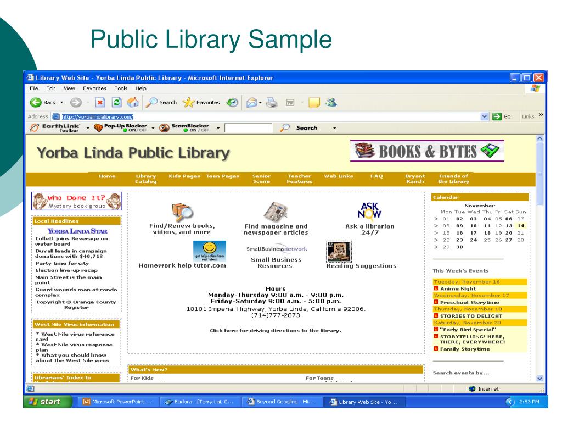Open the Mail envelope icon

coord(251,103)
